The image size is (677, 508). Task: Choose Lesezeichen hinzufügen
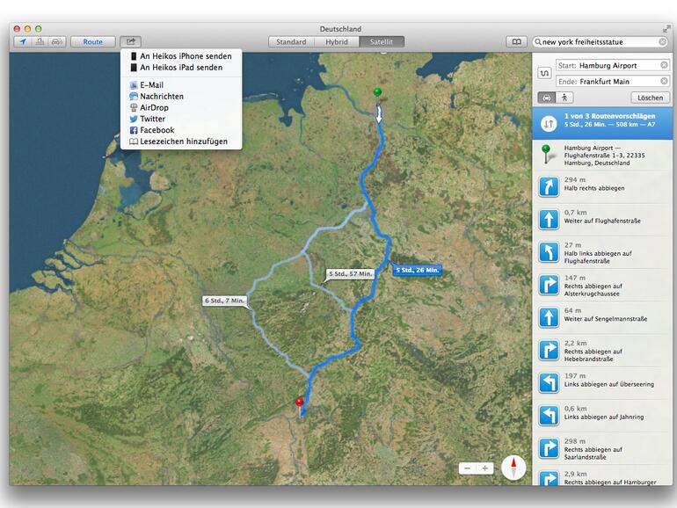click(x=181, y=142)
